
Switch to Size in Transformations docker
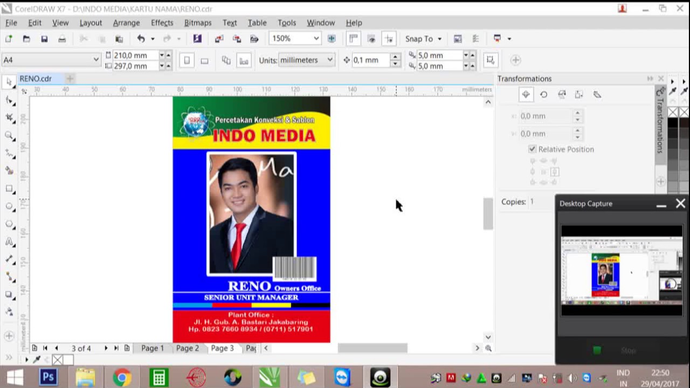click(579, 94)
